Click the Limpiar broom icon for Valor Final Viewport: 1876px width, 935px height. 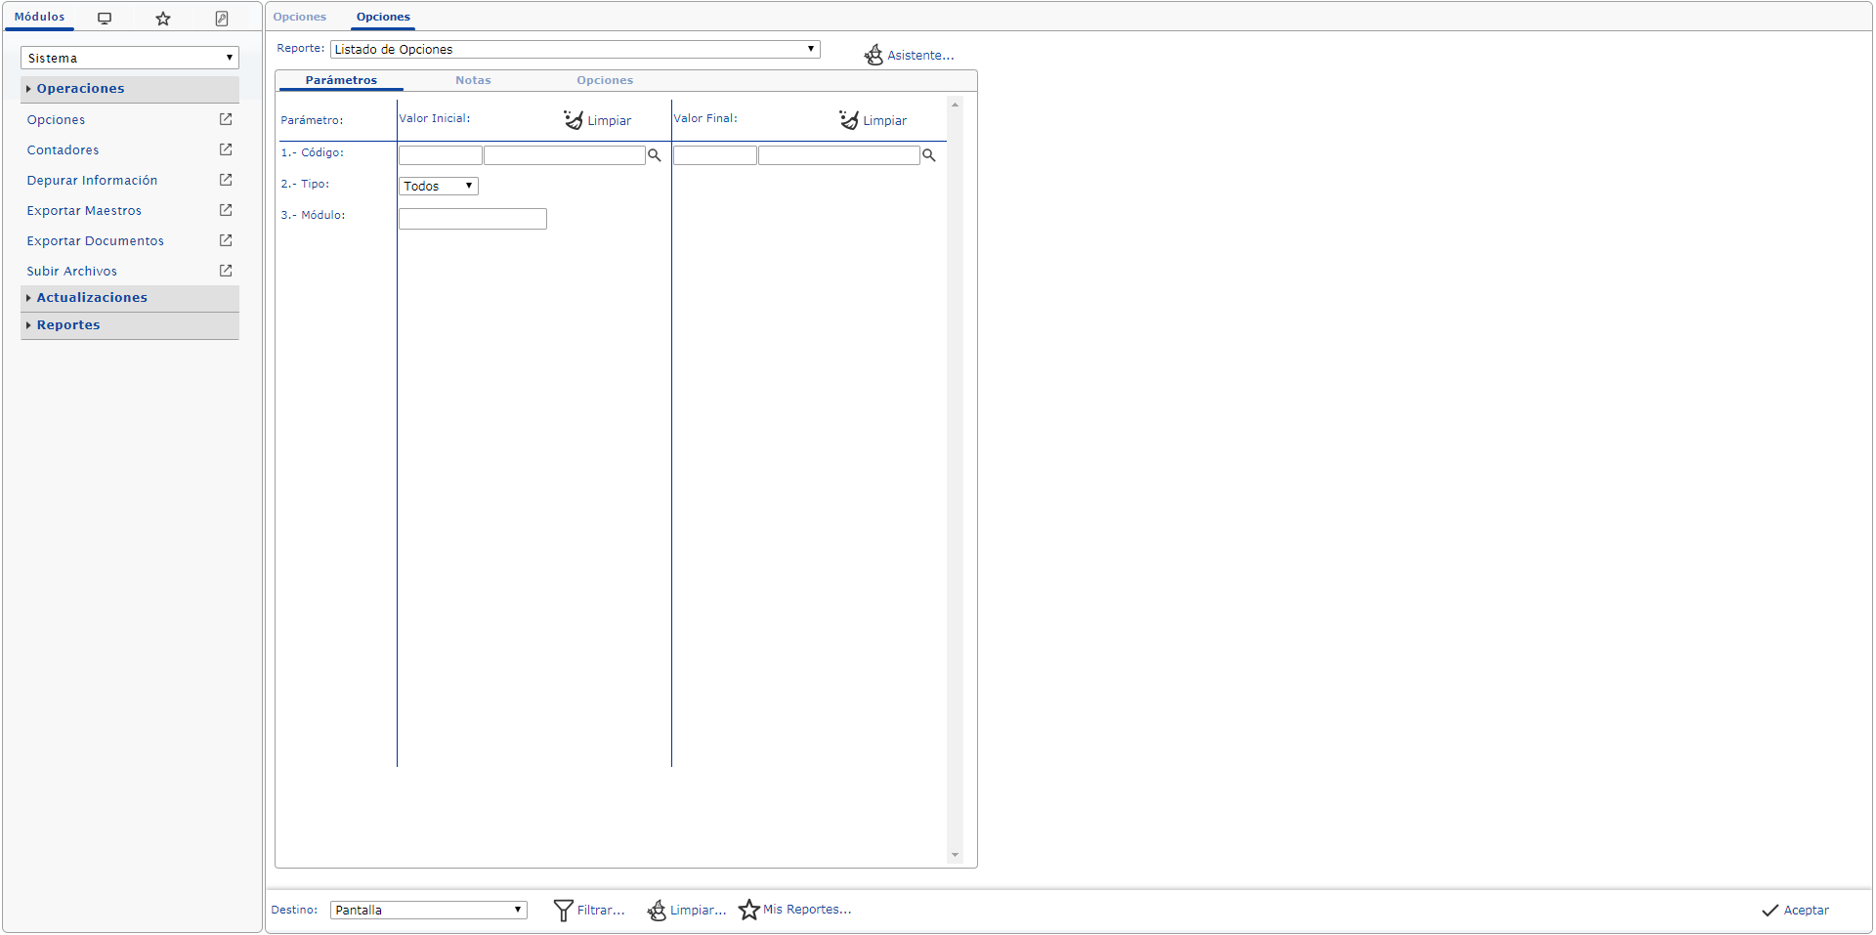(x=849, y=119)
